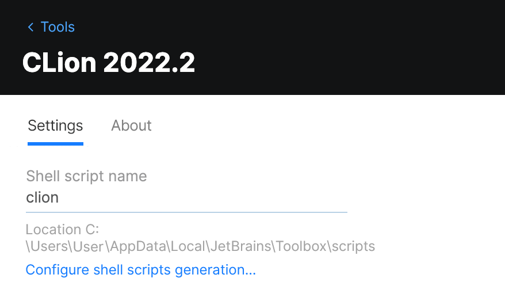Click the underline of the script name field
Screen dimensions: 505x305
pyautogui.click(x=186, y=212)
